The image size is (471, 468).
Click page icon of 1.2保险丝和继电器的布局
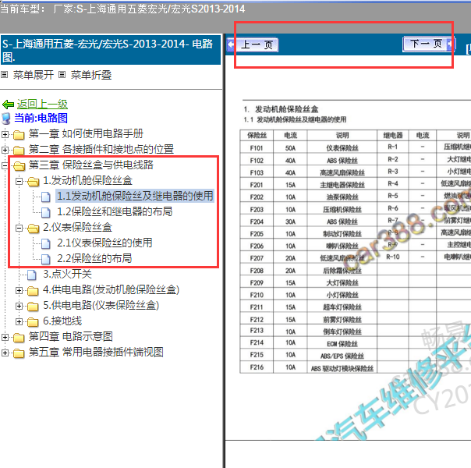coord(46,212)
